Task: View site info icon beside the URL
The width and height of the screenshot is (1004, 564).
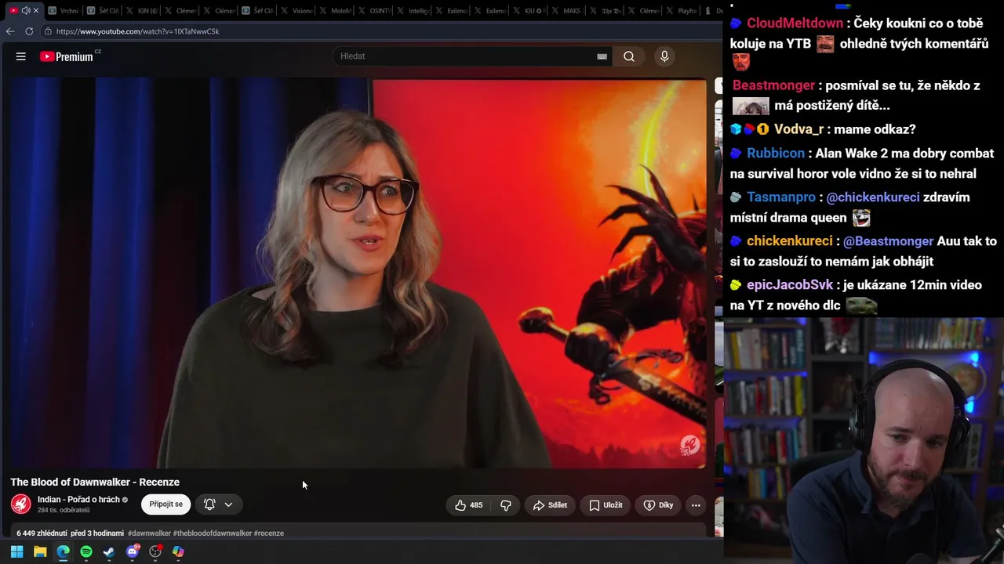Action: [48, 31]
